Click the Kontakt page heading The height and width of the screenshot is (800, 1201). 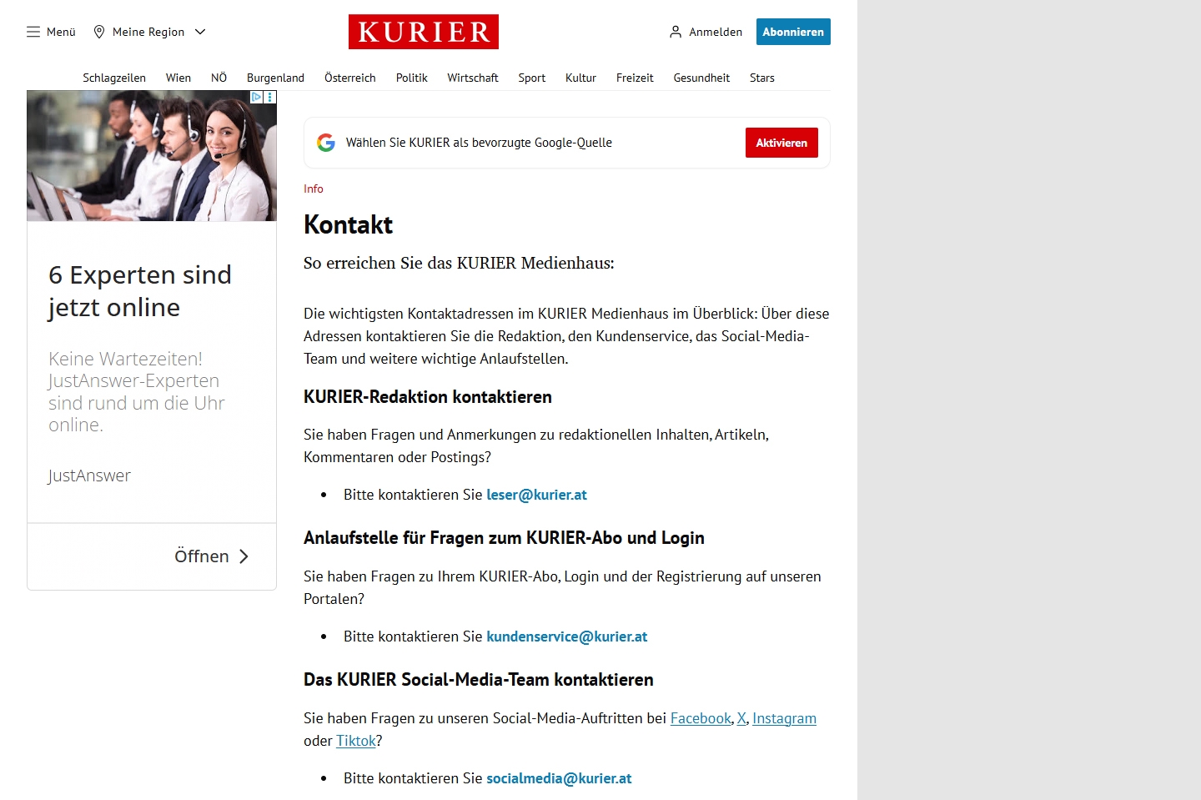click(x=348, y=224)
